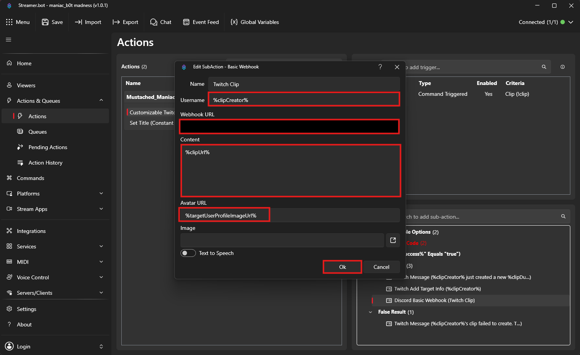The height and width of the screenshot is (355, 580).
Task: Click the Username field containing %clipCreator%
Action: click(304, 99)
